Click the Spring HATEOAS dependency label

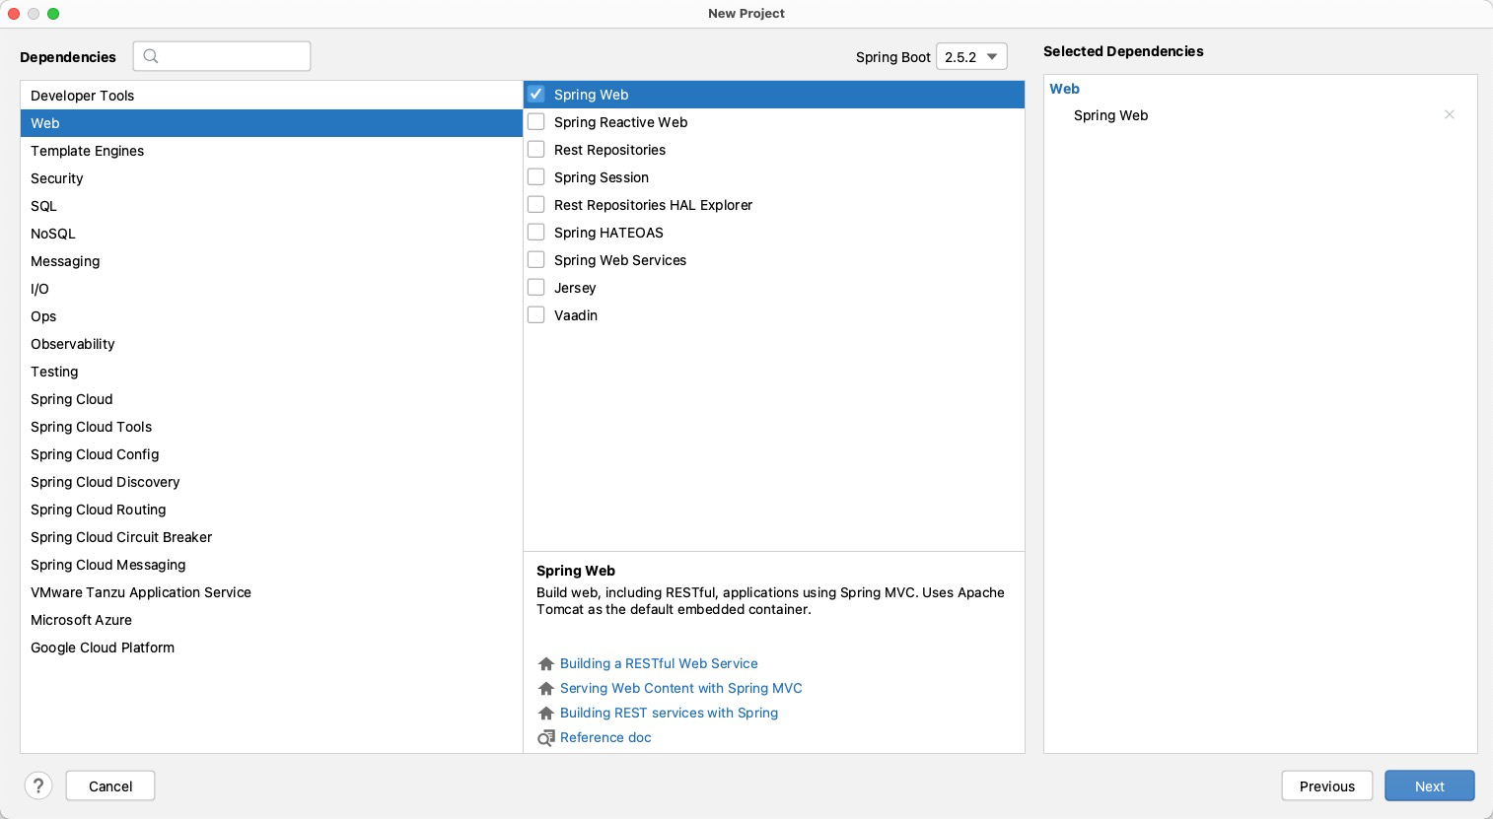[608, 233]
